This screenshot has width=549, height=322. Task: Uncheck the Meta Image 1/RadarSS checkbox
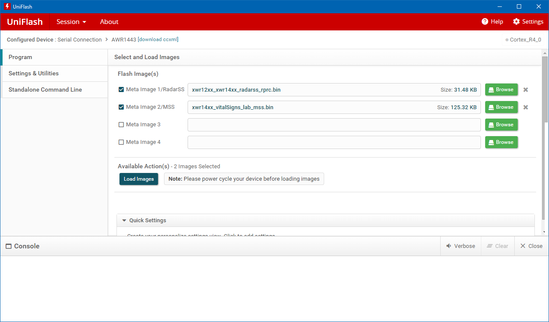click(121, 89)
